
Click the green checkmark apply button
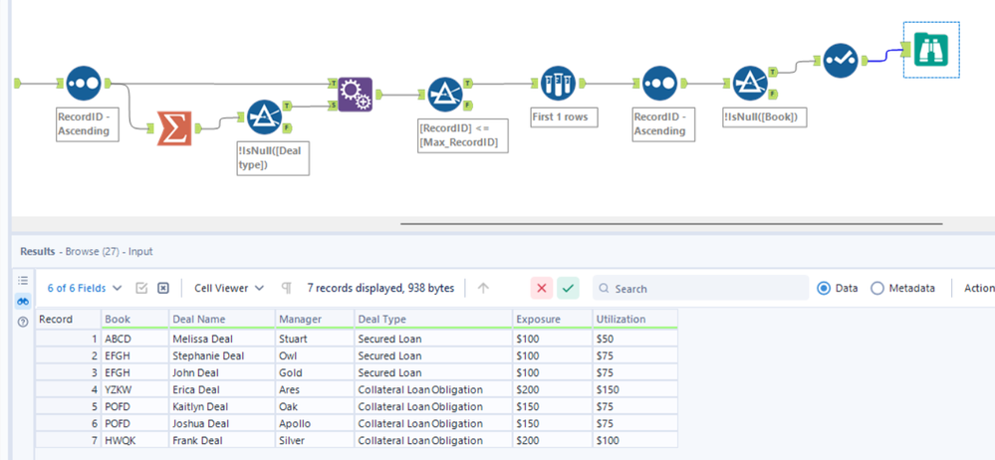[x=568, y=288]
